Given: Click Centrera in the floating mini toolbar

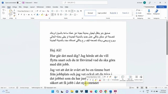Looking at the screenshot, I should point(136,78).
